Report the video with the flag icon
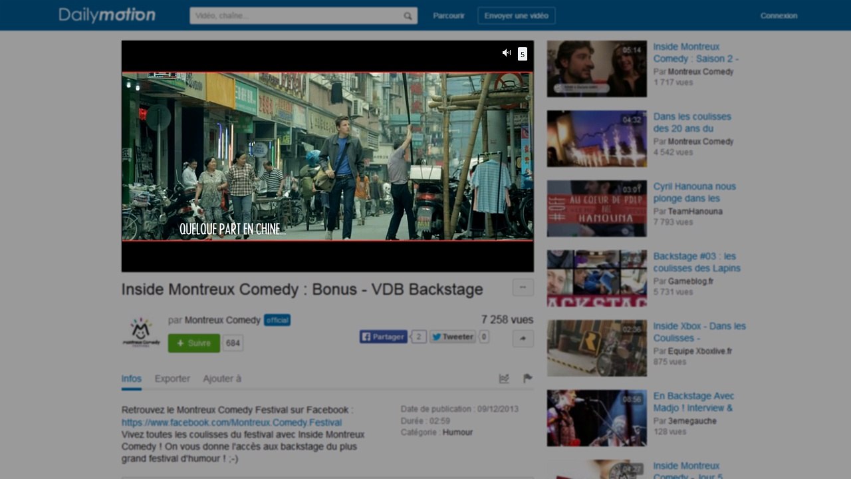 [x=528, y=379]
